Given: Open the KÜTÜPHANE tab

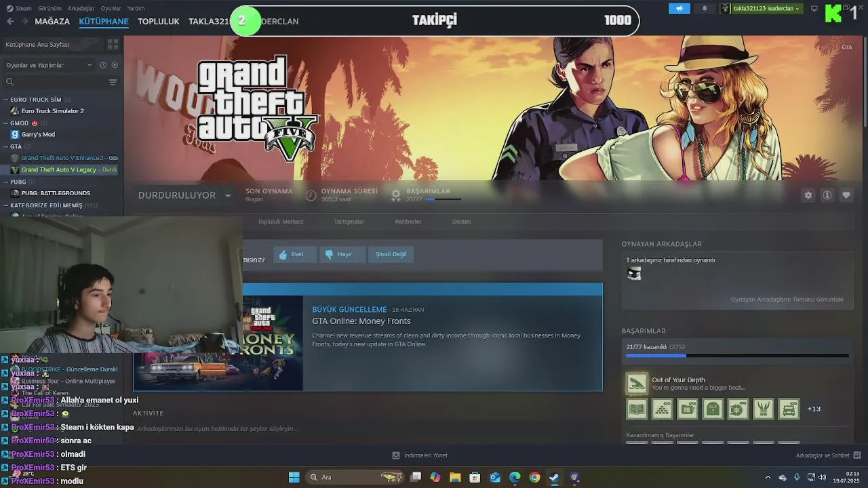Looking at the screenshot, I should click(x=104, y=21).
